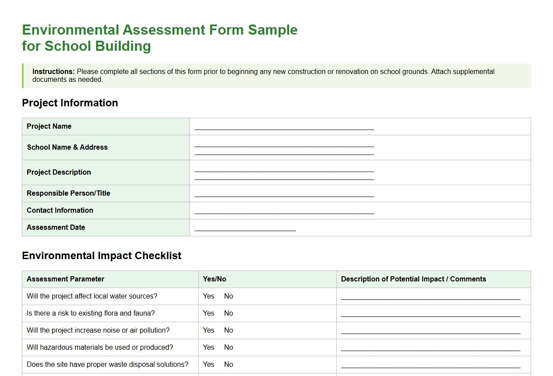Click the Assessment Date blank line

coord(243,229)
